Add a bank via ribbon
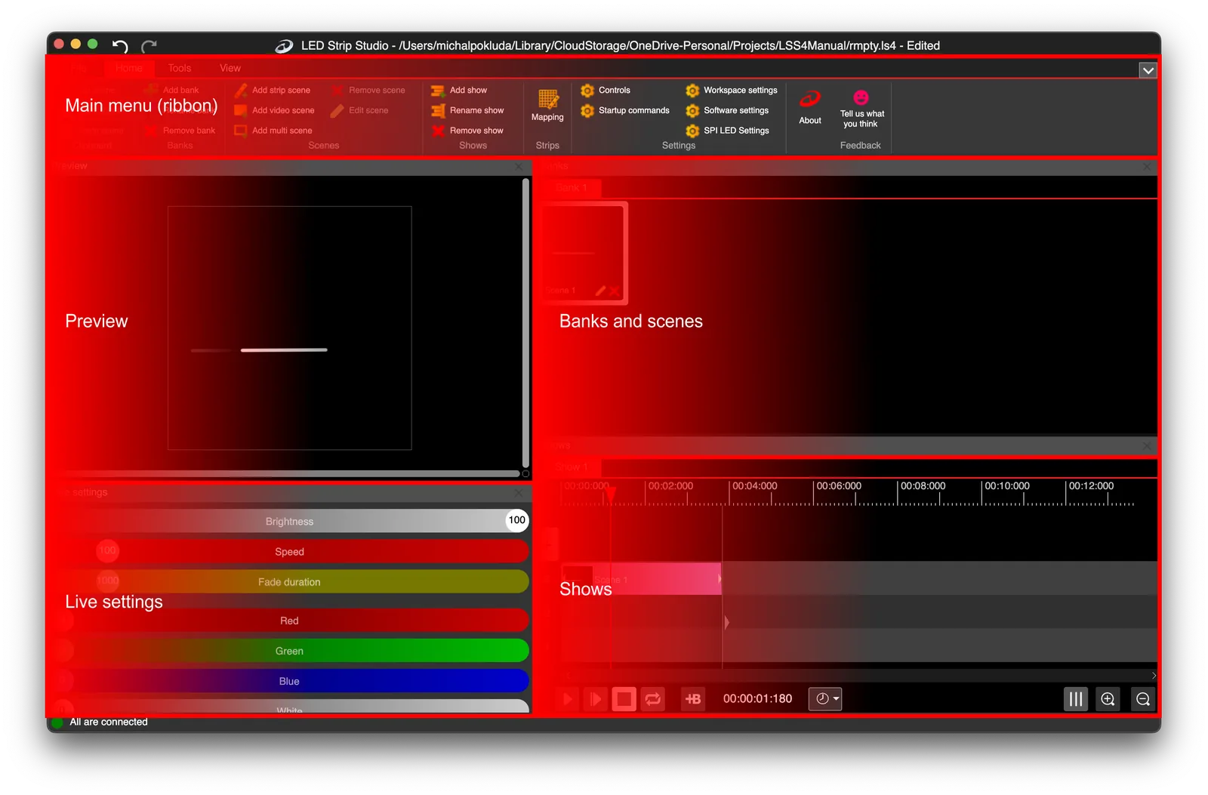 pos(172,90)
